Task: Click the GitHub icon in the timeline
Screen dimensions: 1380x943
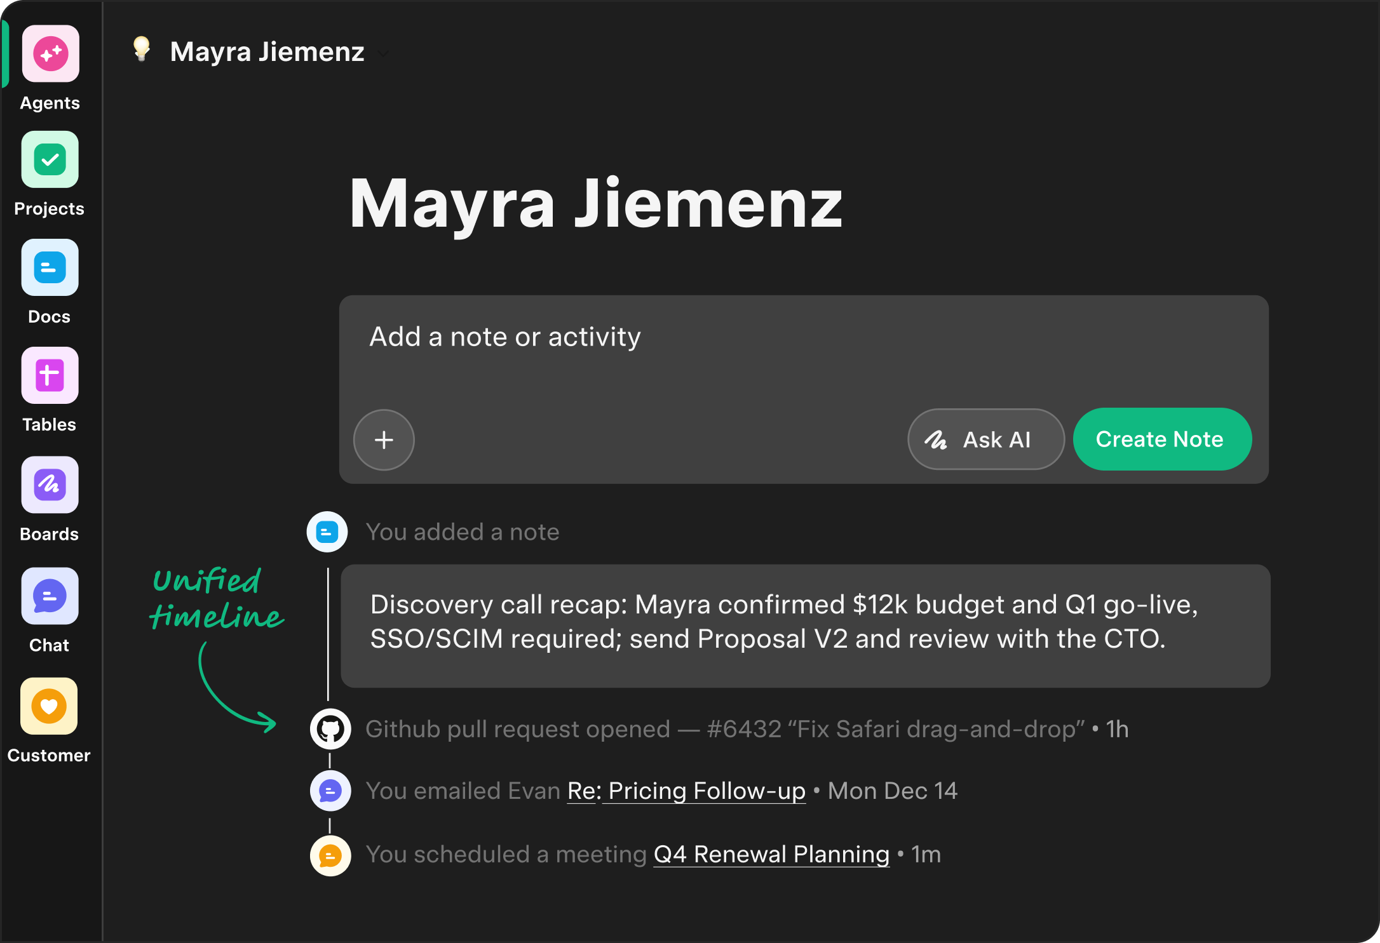Action: tap(330, 729)
